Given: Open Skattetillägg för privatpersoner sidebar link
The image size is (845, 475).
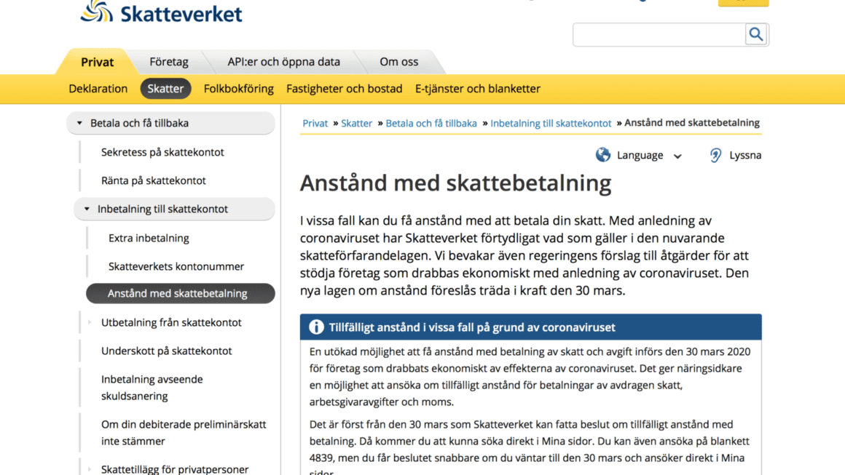Looking at the screenshot, I should tap(175, 469).
